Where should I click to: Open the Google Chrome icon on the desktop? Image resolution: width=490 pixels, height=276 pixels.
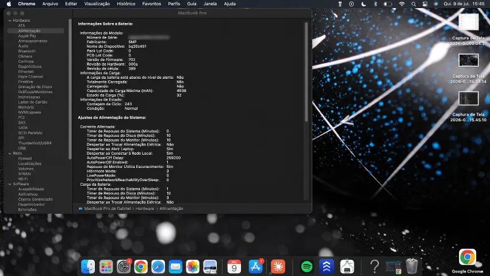(468, 258)
